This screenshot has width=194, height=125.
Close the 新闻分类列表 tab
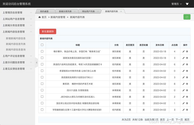(x=75, y=11)
